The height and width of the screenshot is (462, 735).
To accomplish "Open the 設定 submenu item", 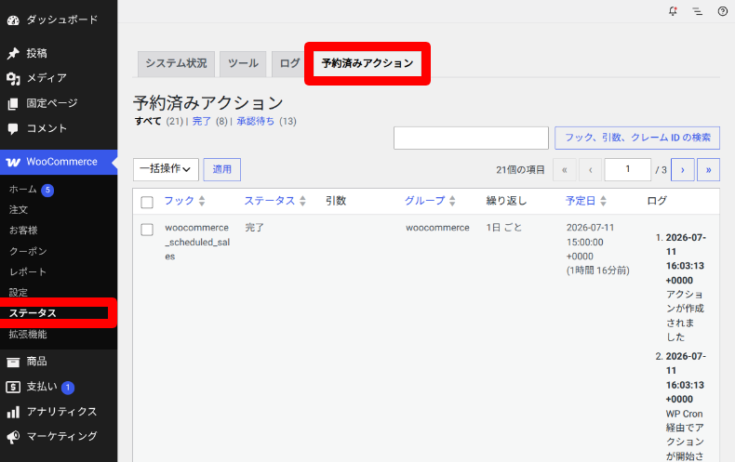I will (x=19, y=293).
